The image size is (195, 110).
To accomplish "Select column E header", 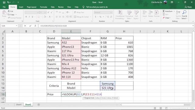I will [x=71, y=31].
